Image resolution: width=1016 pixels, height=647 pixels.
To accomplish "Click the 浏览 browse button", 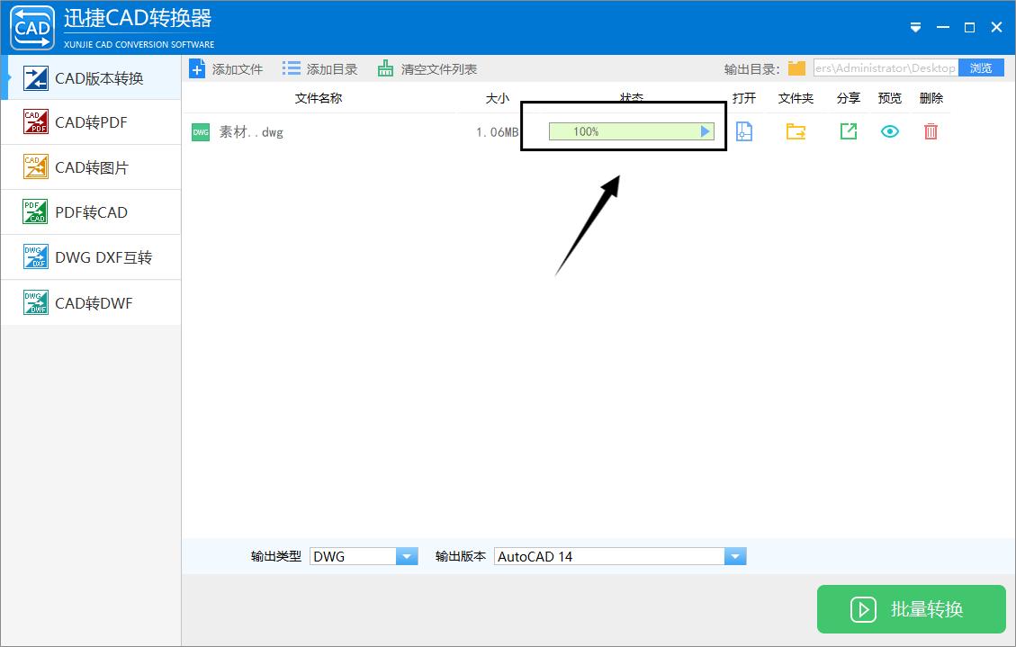I will (x=981, y=67).
